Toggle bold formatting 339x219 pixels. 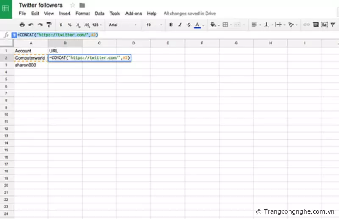pos(171,25)
